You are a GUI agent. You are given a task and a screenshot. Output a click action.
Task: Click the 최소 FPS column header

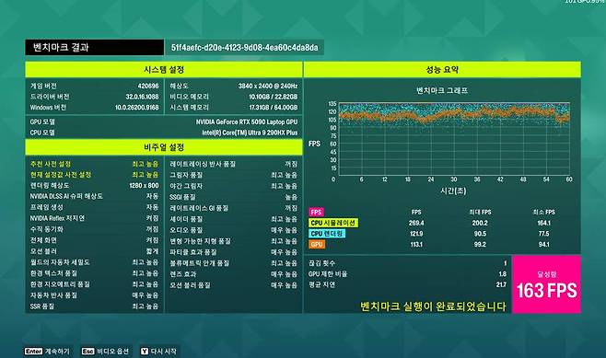(x=543, y=212)
